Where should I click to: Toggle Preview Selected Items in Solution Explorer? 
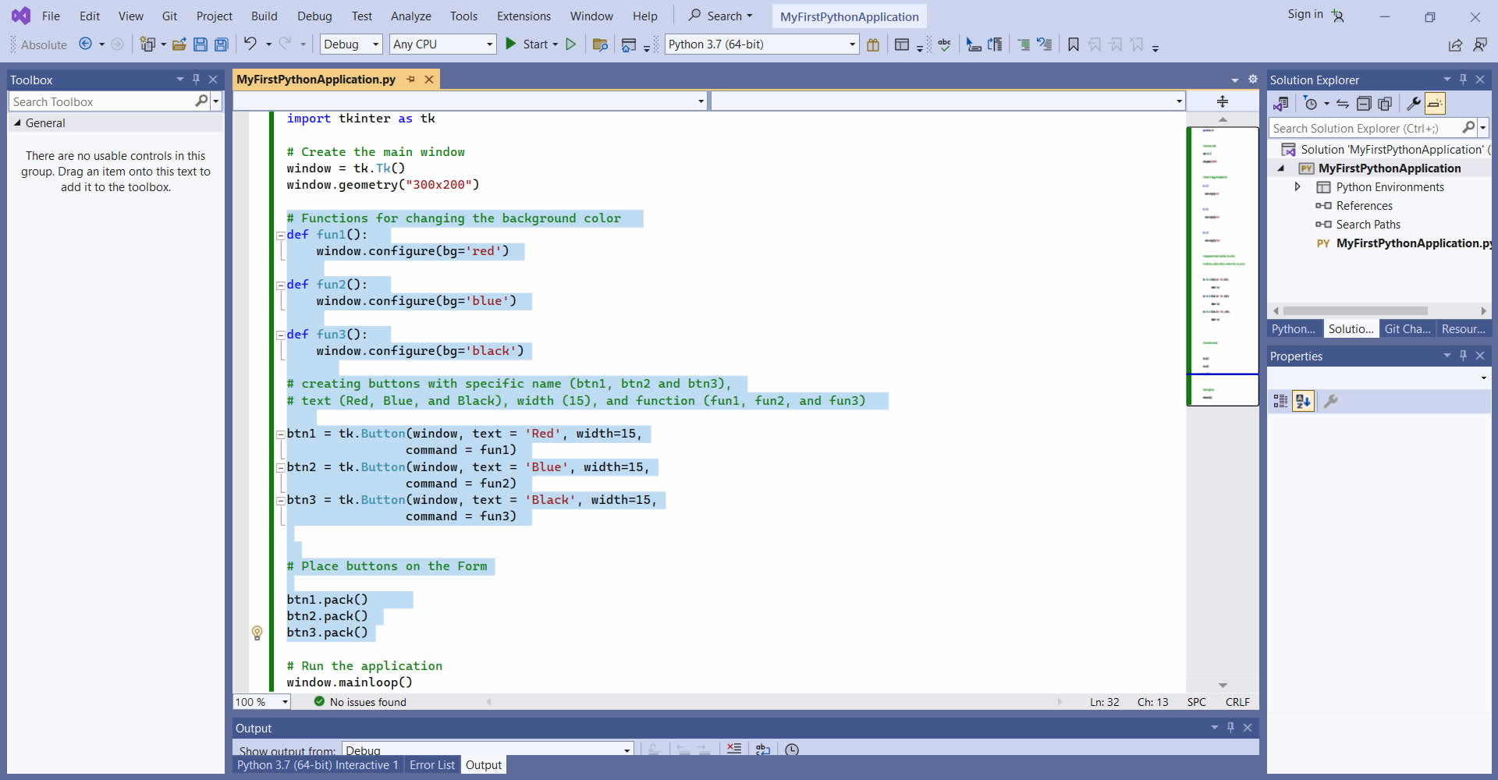point(1435,104)
